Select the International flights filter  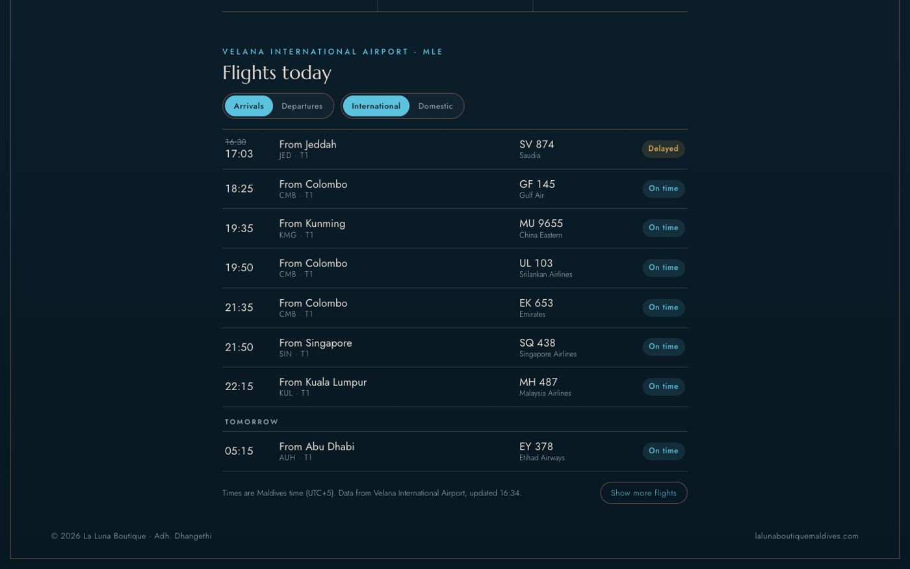click(376, 106)
